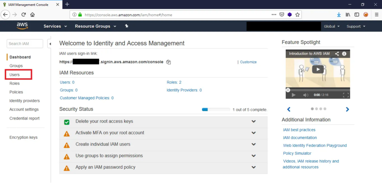Click the AWS logo home icon
382x186 pixels.
click(22, 26)
